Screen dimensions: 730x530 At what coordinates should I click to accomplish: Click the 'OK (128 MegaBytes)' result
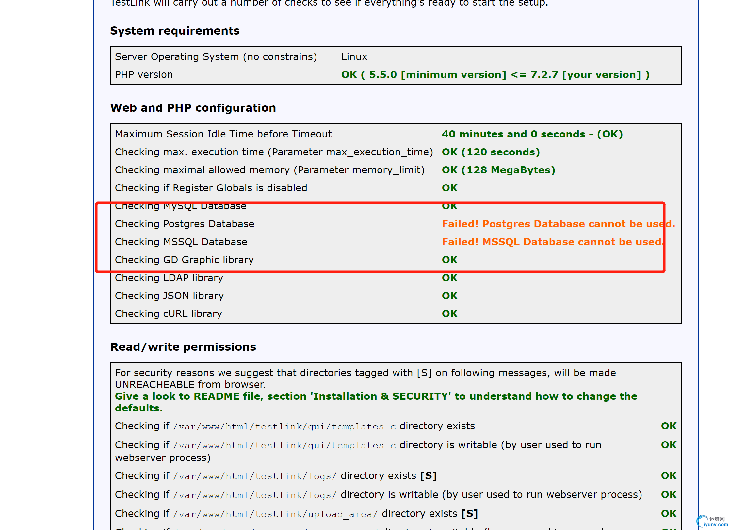[498, 170]
